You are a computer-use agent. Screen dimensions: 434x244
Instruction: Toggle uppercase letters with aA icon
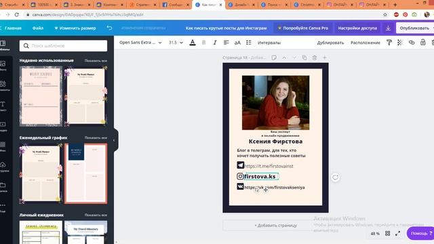[237, 43]
